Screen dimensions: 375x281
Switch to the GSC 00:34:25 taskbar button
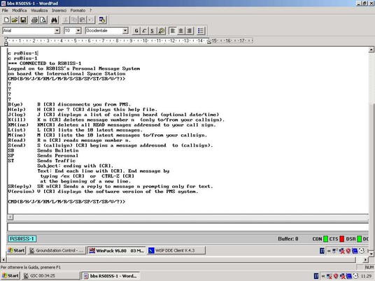tap(51, 275)
